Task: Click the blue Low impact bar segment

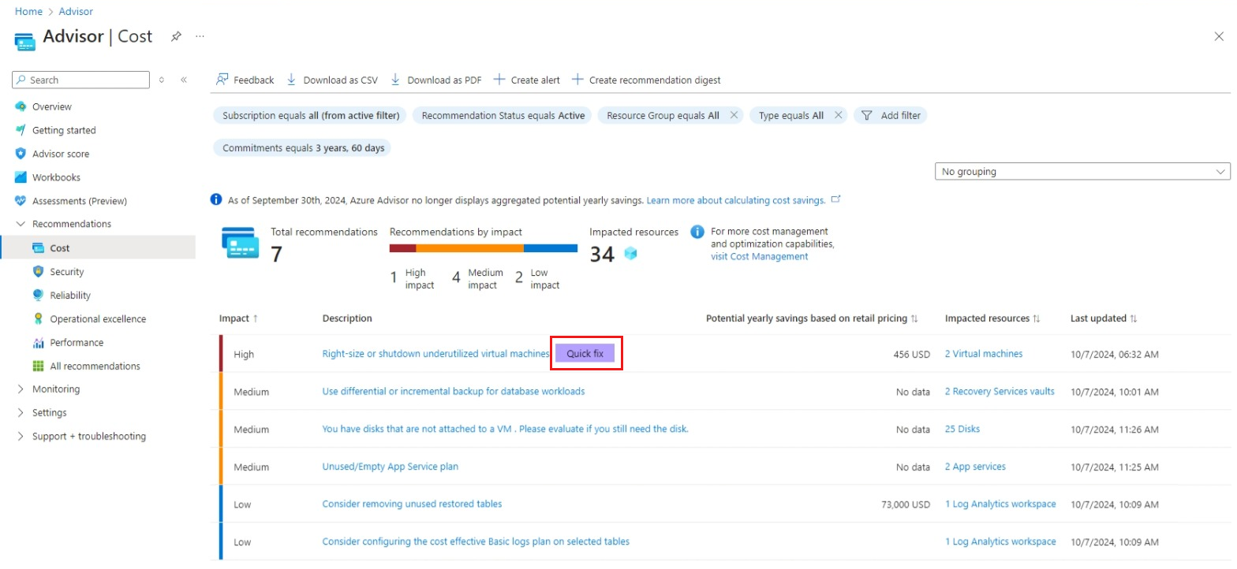Action: (551, 248)
